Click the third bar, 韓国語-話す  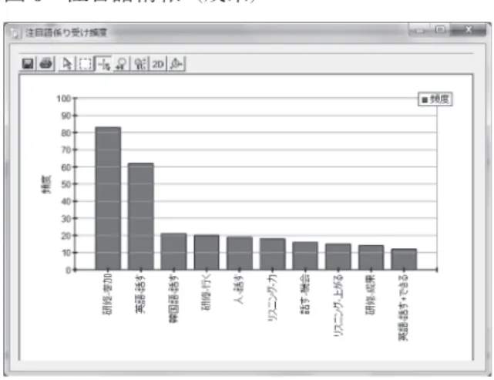(173, 251)
